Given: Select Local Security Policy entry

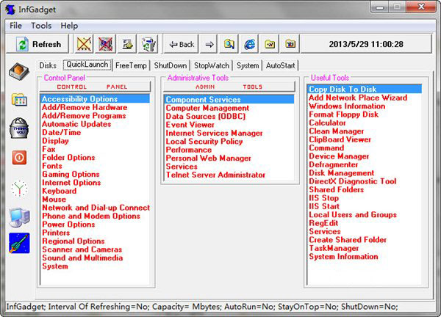Looking at the screenshot, I should coord(204,141).
